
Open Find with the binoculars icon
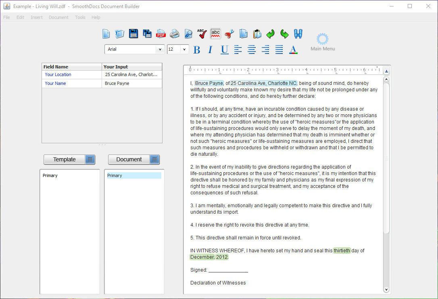click(x=298, y=34)
